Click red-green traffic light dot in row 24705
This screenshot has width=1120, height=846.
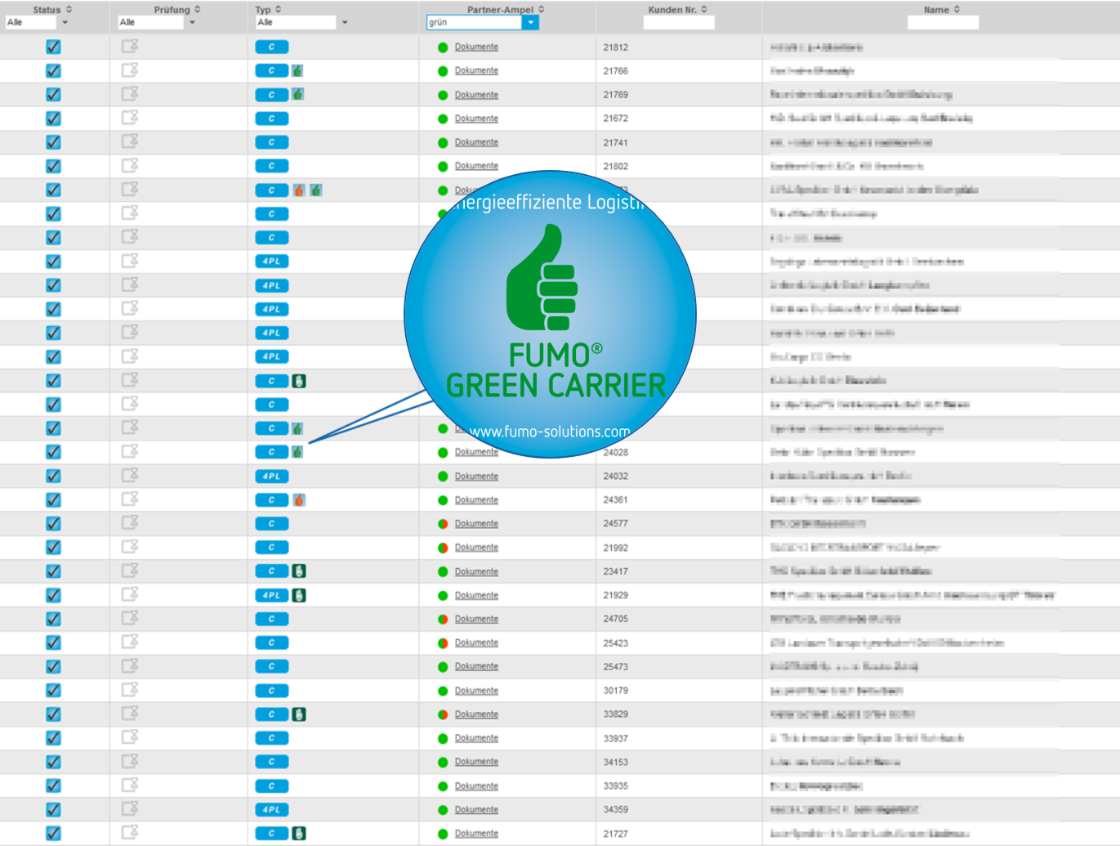click(x=443, y=620)
